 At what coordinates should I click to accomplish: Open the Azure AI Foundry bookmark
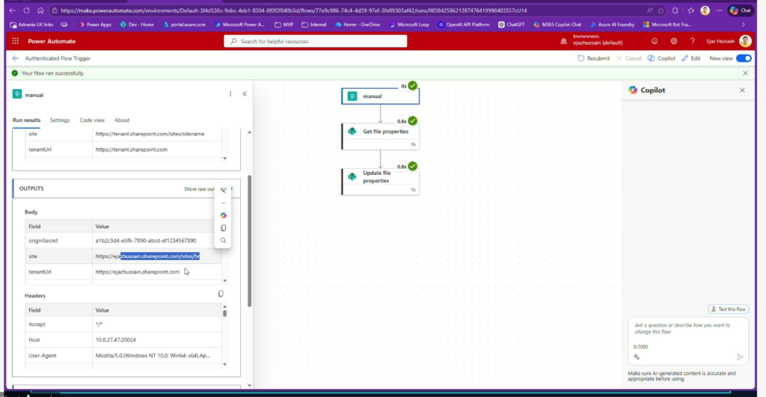click(612, 25)
